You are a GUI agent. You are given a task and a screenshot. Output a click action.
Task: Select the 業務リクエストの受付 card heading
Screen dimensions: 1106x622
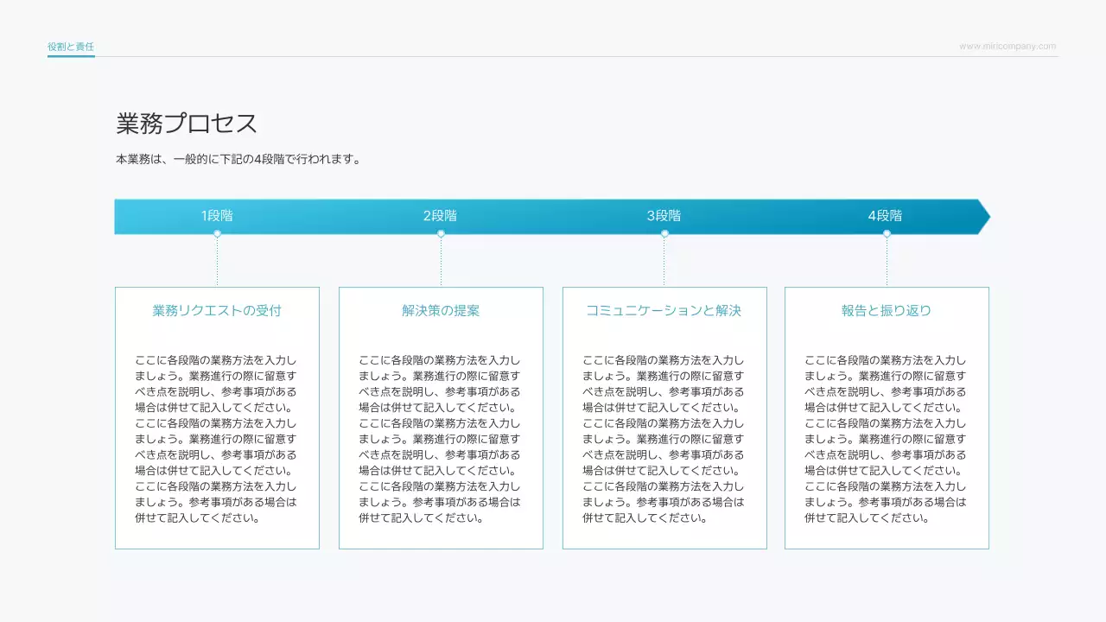pyautogui.click(x=217, y=310)
